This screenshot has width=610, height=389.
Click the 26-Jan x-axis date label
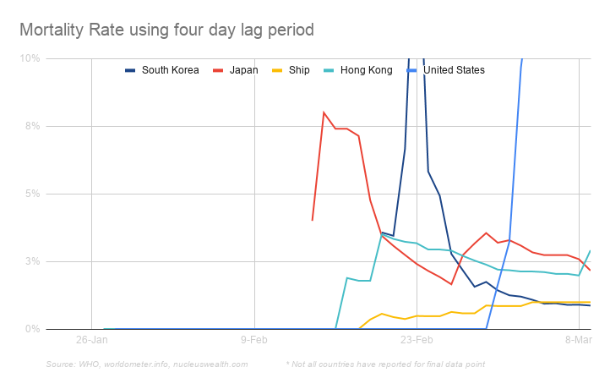tap(91, 340)
